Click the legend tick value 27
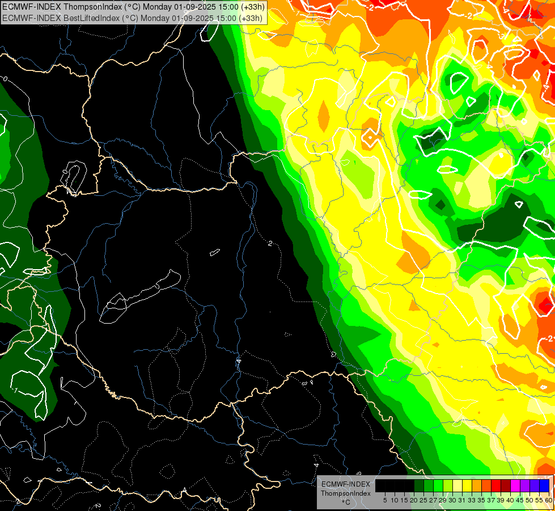The width and height of the screenshot is (555, 511). click(x=433, y=500)
